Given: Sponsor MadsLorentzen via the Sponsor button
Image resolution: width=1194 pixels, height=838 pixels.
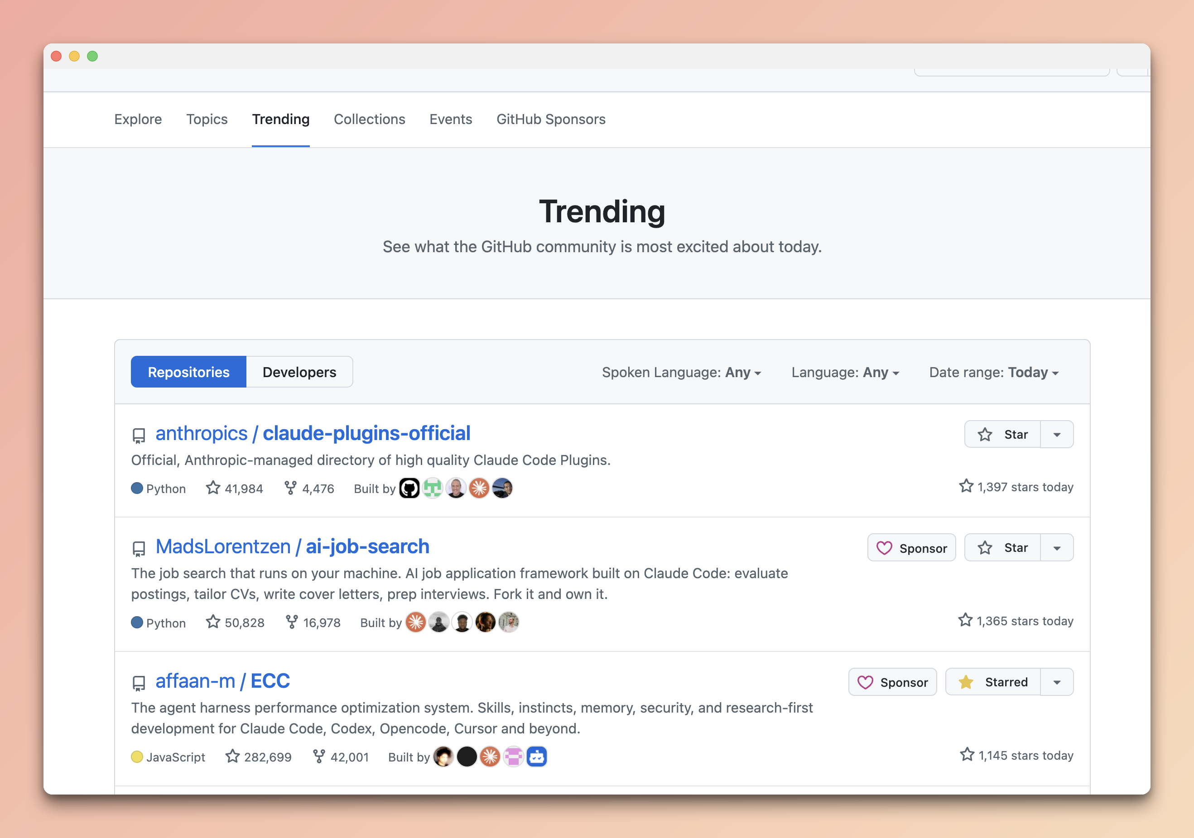Looking at the screenshot, I should pyautogui.click(x=912, y=547).
